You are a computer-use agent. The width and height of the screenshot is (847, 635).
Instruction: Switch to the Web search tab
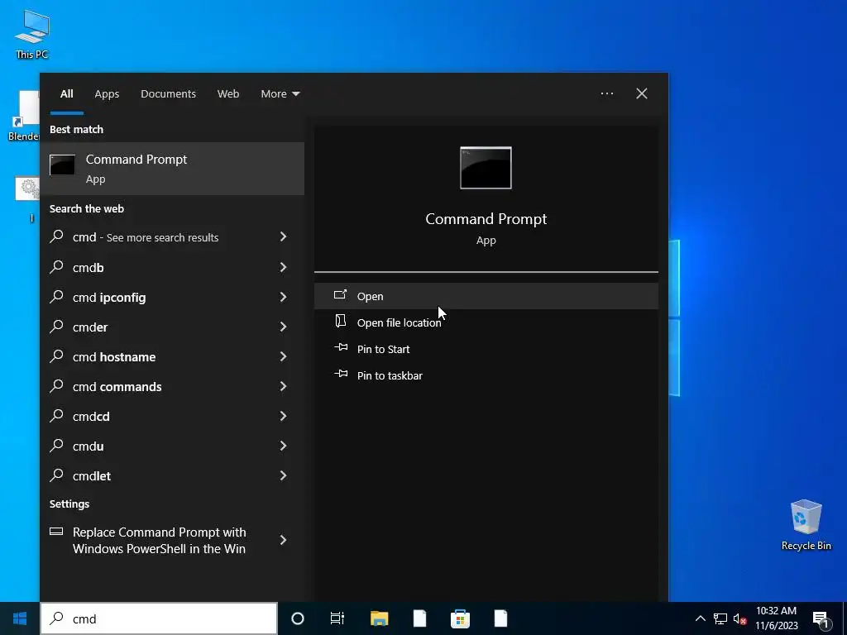coord(228,94)
